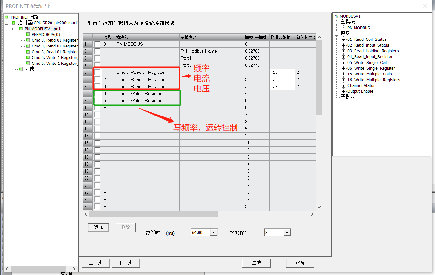Image resolution: width=435 pixels, height=275 pixels.
Task: Select checkbox for row 8 Cmd 6 Write
Action: pyautogui.click(x=97, y=94)
